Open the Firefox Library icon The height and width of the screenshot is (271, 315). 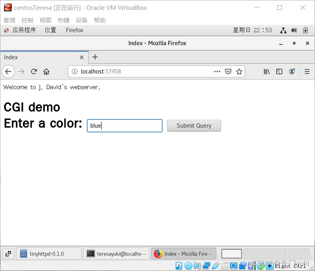click(x=267, y=71)
